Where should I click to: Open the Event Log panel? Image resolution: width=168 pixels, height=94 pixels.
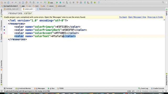(143, 88)
